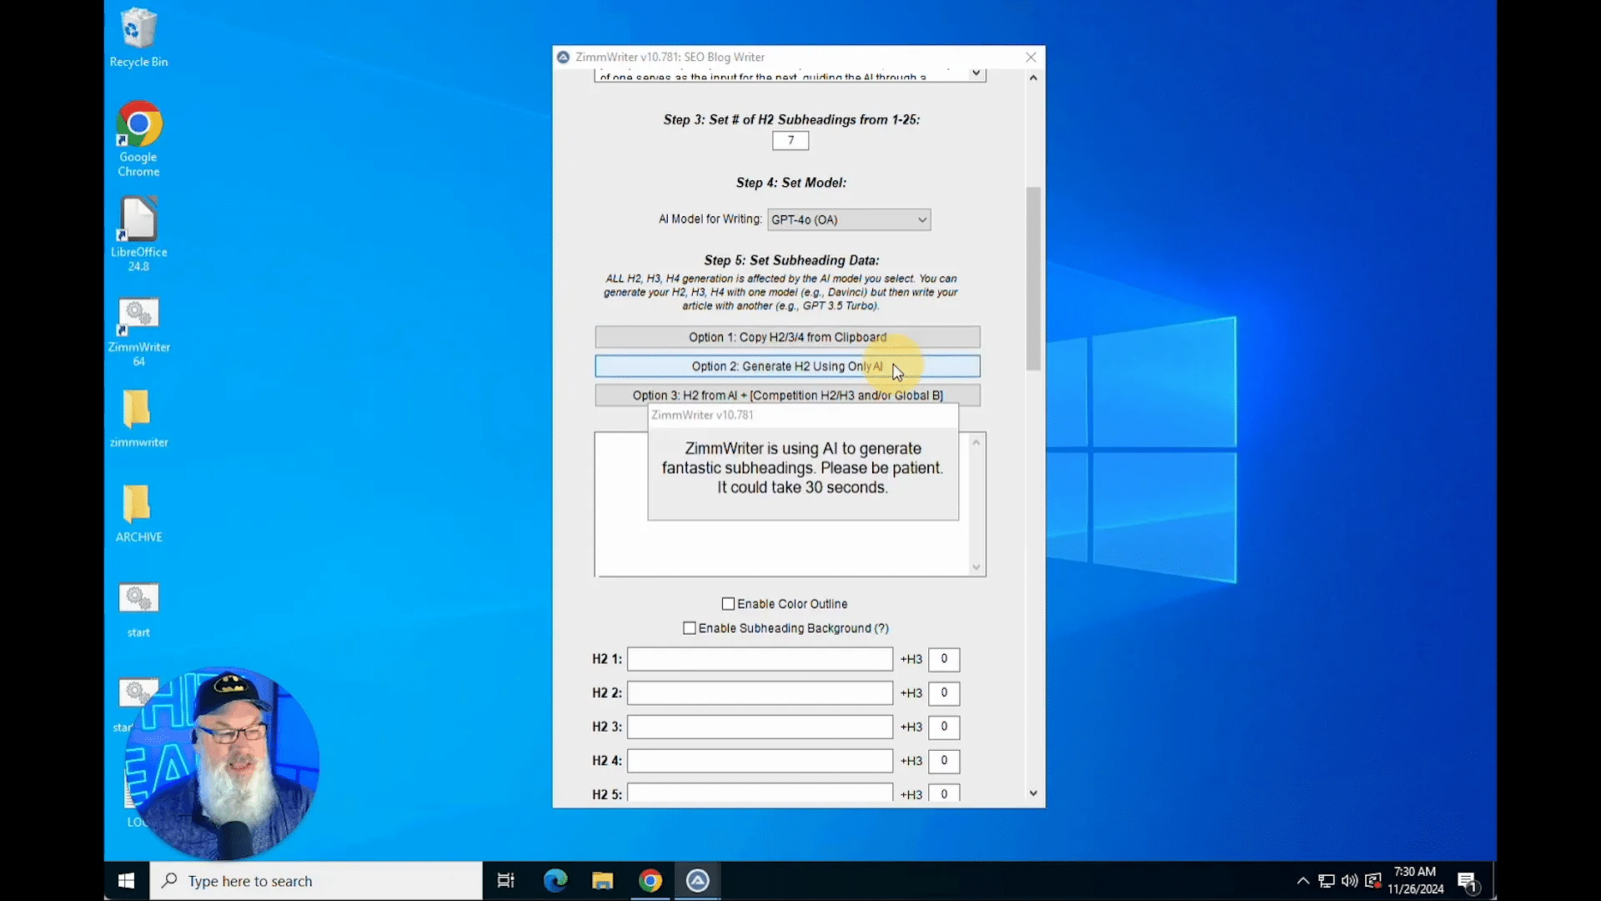Click the window scrollbar down arrow
The width and height of the screenshot is (1601, 901).
click(1033, 793)
